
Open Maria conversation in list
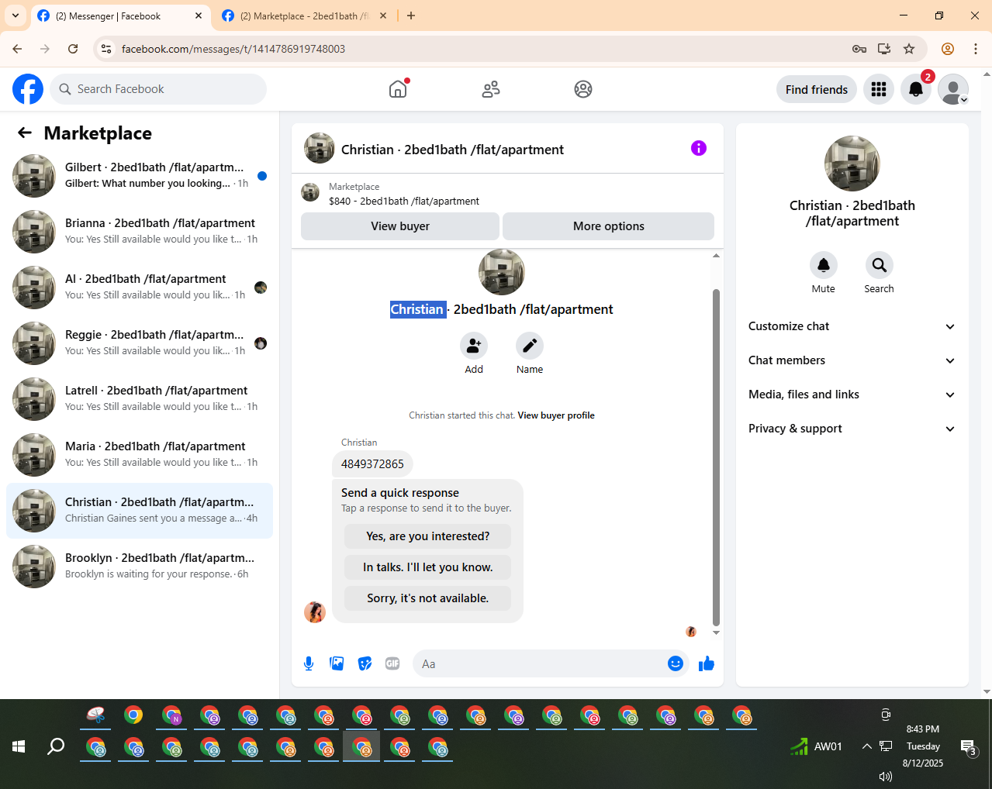click(140, 455)
